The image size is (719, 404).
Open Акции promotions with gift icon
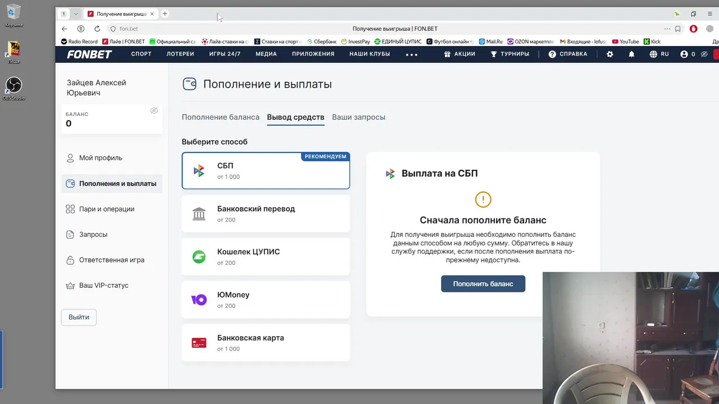459,54
